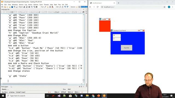Open the browser three-dot menu

click(x=173, y=7)
